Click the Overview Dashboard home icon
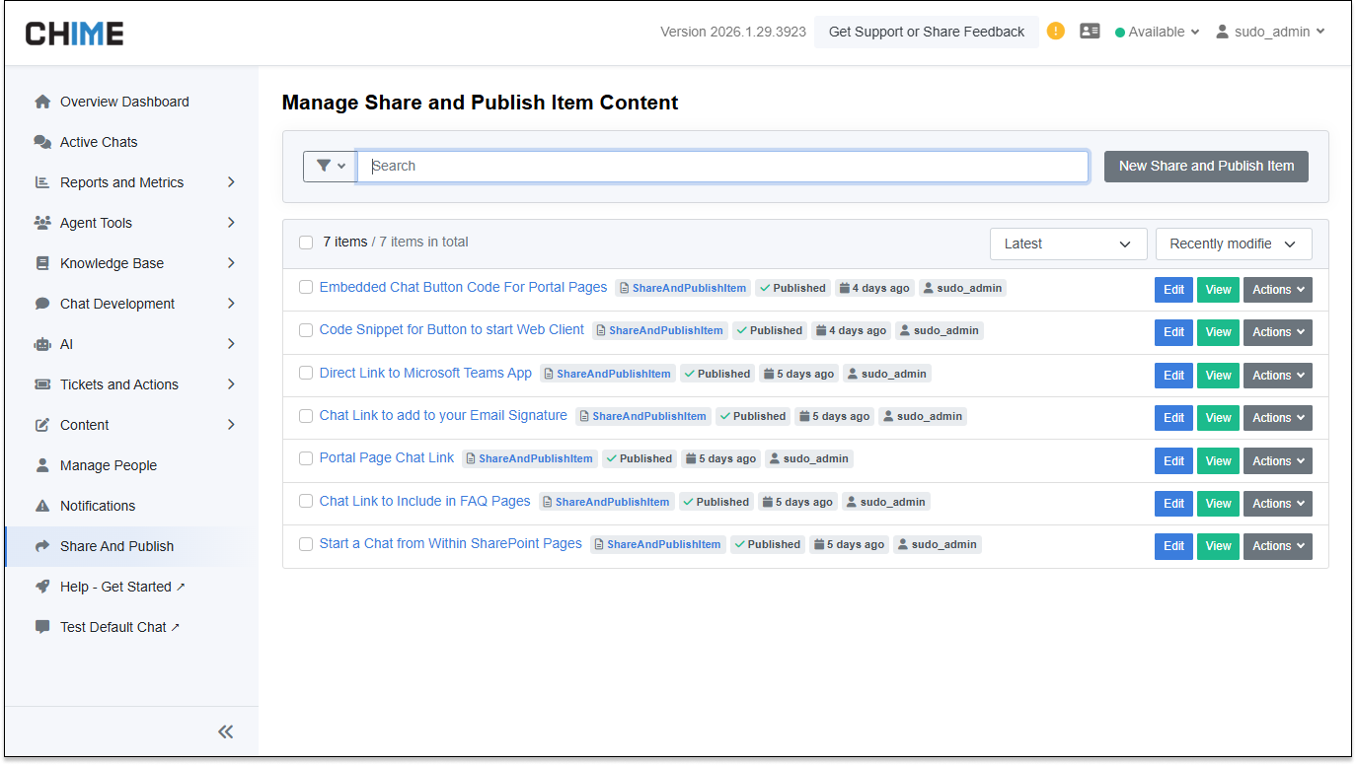The image size is (1356, 765). (42, 102)
